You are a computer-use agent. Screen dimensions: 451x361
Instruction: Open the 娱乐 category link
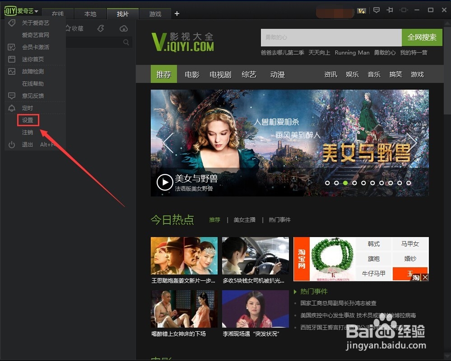point(352,74)
